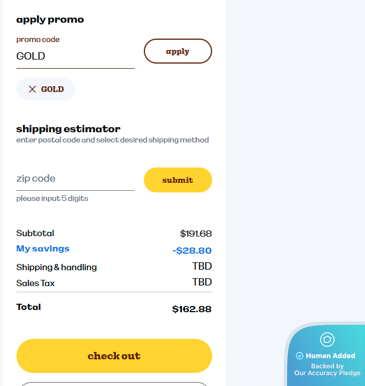
Task: Remove the GOLD promo with the X icon
Action: click(32, 89)
